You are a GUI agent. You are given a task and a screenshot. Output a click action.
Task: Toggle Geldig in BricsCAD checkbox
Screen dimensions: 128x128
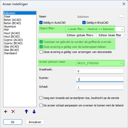[84, 23]
